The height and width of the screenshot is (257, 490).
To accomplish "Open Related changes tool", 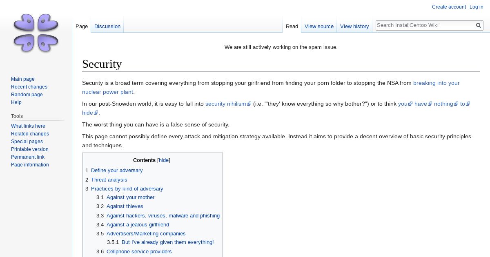I will (30, 134).
